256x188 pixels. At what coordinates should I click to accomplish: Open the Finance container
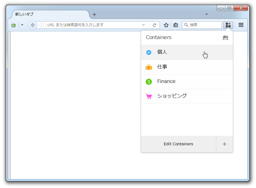coord(187,82)
